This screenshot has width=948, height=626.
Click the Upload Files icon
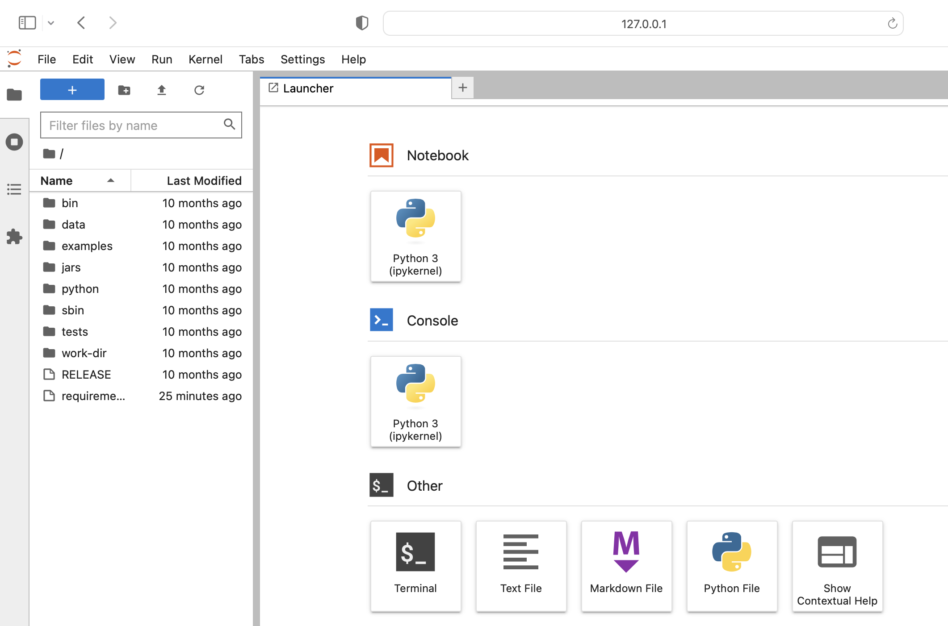[x=162, y=90]
